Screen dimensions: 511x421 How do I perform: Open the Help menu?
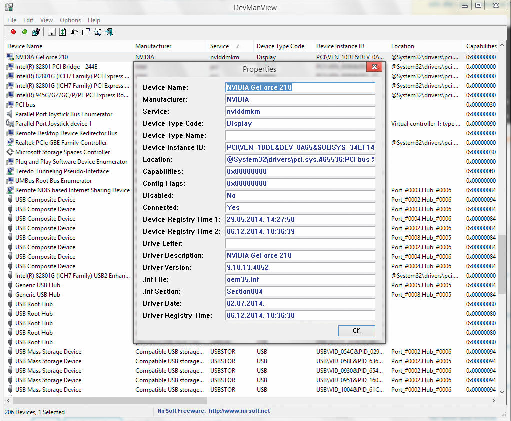tap(94, 20)
